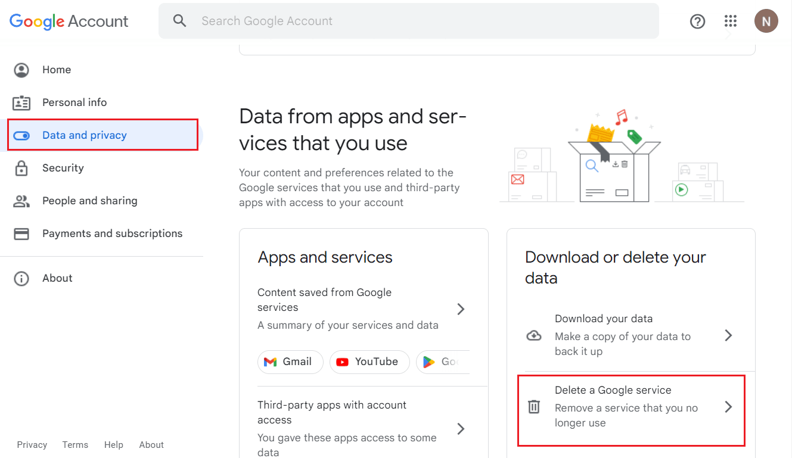Click the Gmail chip
This screenshot has height=458, width=792.
pyautogui.click(x=290, y=362)
